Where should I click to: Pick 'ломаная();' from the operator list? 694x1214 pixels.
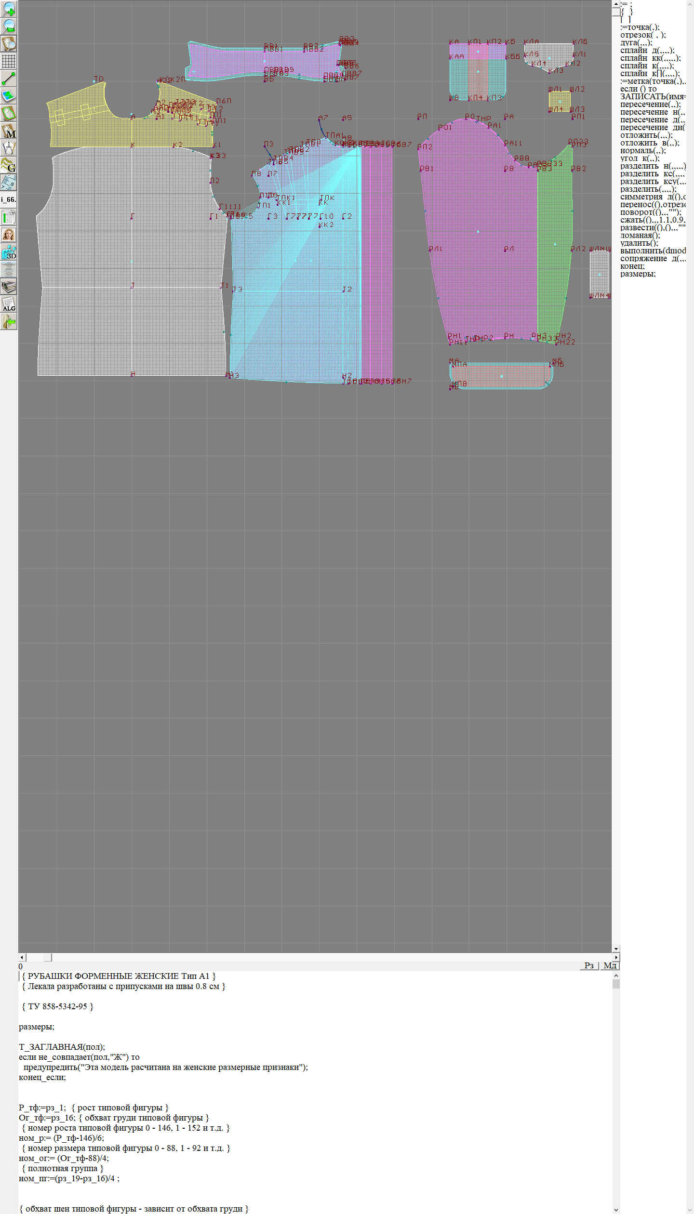coord(640,235)
